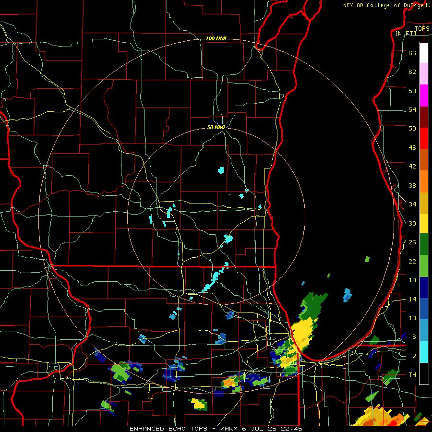This screenshot has width=432, height=432.
Task: Click the "TH" threshold legend label
Action: pyautogui.click(x=412, y=375)
